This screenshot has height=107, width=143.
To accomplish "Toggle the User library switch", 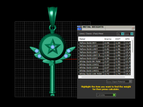I will (x=129, y=34).
